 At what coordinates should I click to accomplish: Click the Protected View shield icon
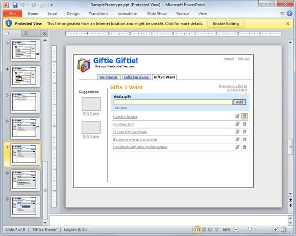pos(9,23)
